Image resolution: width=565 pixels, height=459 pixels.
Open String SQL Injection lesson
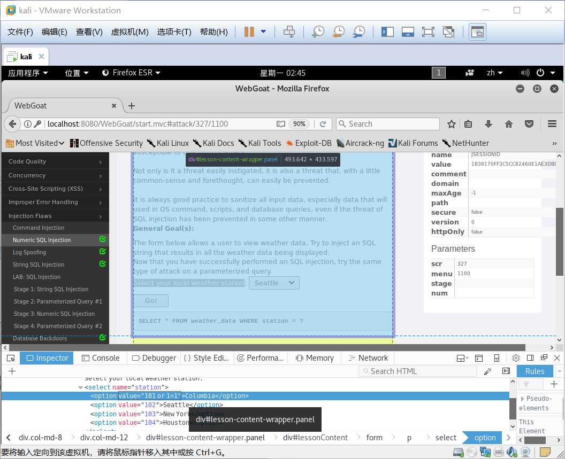click(x=39, y=264)
